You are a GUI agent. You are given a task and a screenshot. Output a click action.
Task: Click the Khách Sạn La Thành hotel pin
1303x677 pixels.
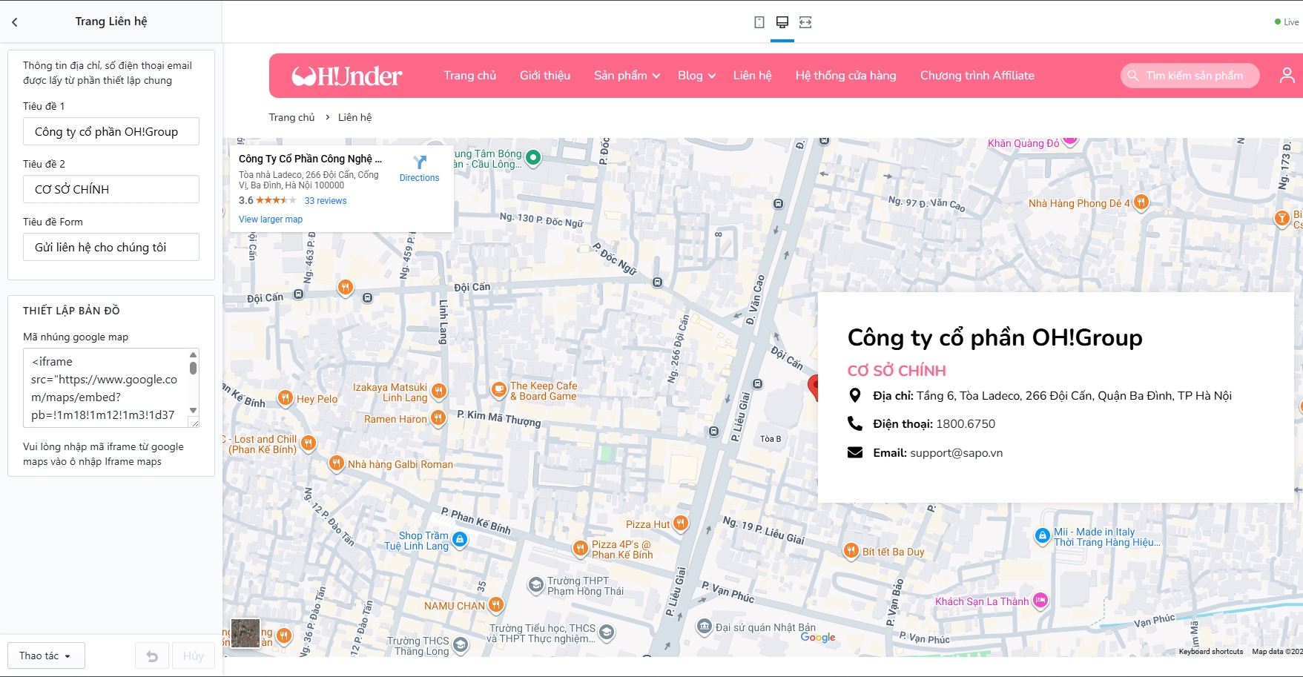tap(1041, 600)
